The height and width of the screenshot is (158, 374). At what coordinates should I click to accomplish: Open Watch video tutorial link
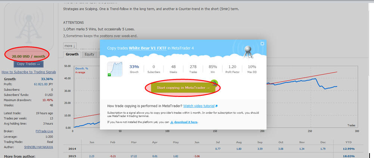pyautogui.click(x=199, y=106)
